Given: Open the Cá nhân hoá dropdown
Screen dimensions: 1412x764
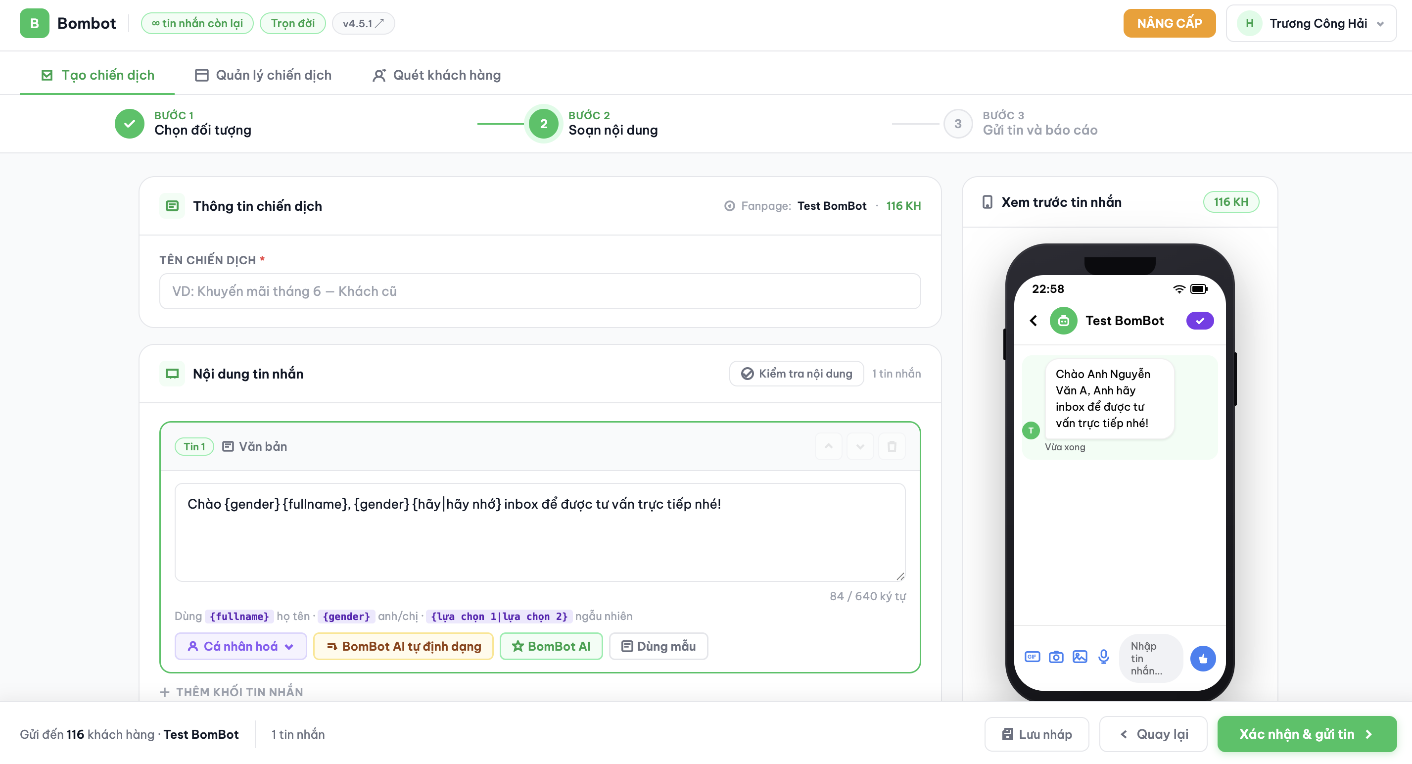Looking at the screenshot, I should (240, 646).
